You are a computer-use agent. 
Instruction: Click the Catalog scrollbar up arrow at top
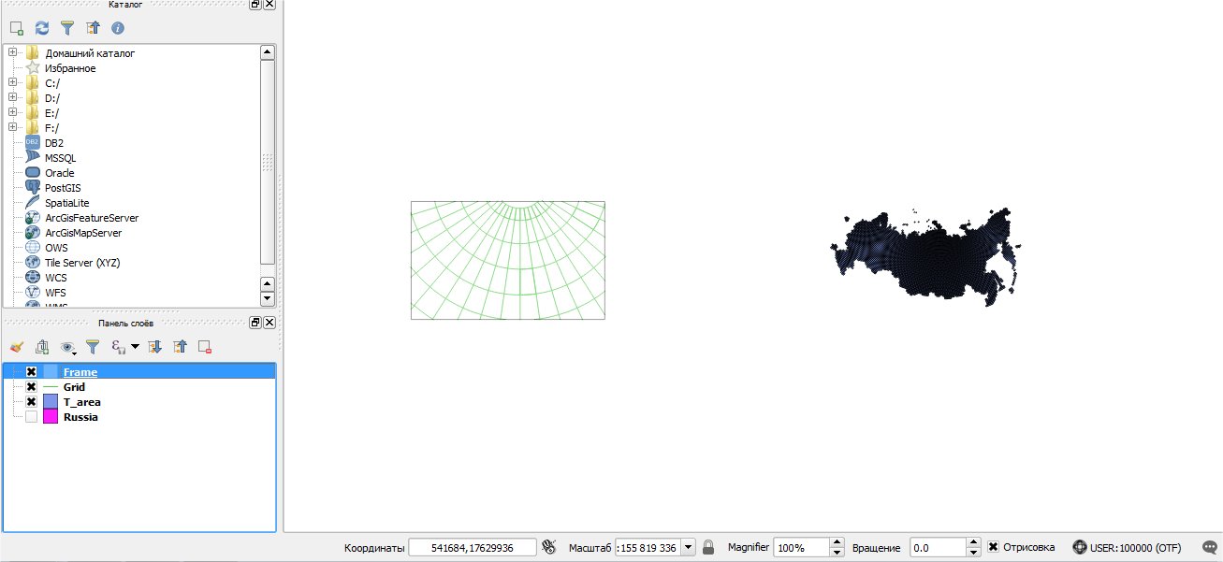pos(268,52)
